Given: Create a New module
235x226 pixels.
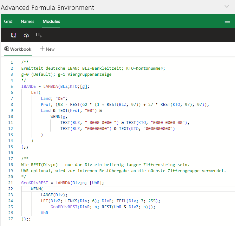Looking at the screenshot, I should (x=47, y=49).
